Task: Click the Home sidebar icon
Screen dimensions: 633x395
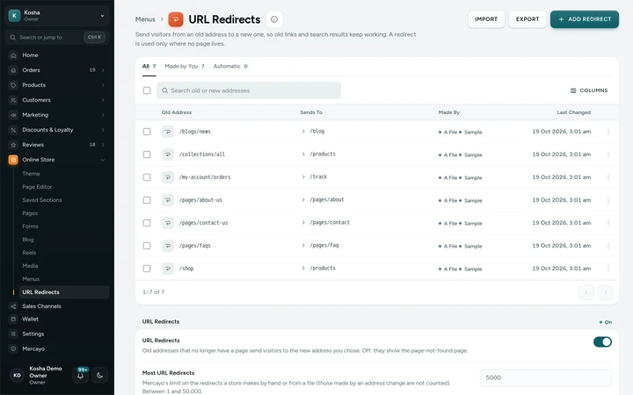Action: pos(13,55)
